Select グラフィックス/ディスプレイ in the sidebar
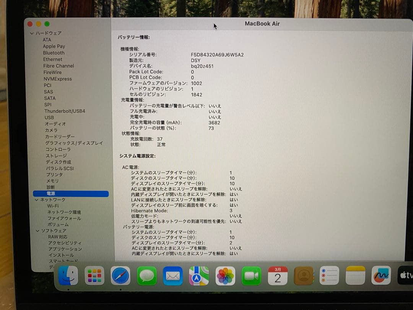413x310 pixels. click(74, 143)
